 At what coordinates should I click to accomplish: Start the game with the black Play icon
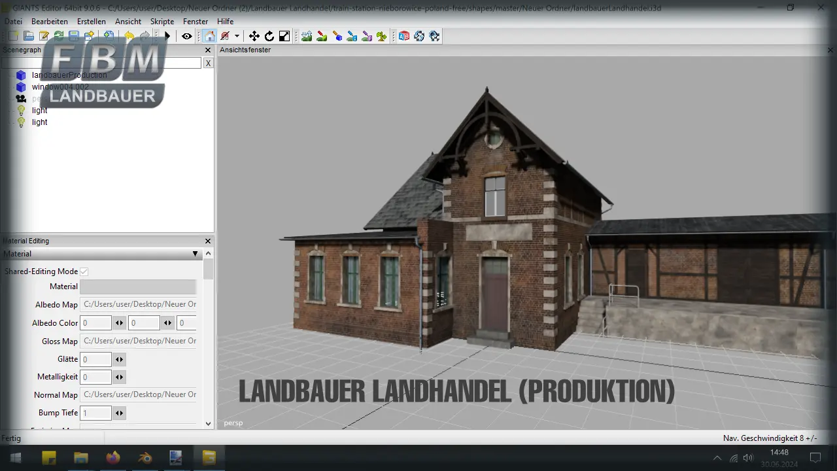pyautogui.click(x=167, y=36)
